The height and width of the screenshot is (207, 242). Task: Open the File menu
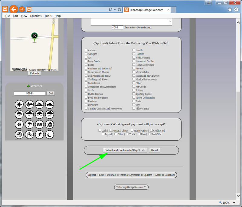coord(7,16)
